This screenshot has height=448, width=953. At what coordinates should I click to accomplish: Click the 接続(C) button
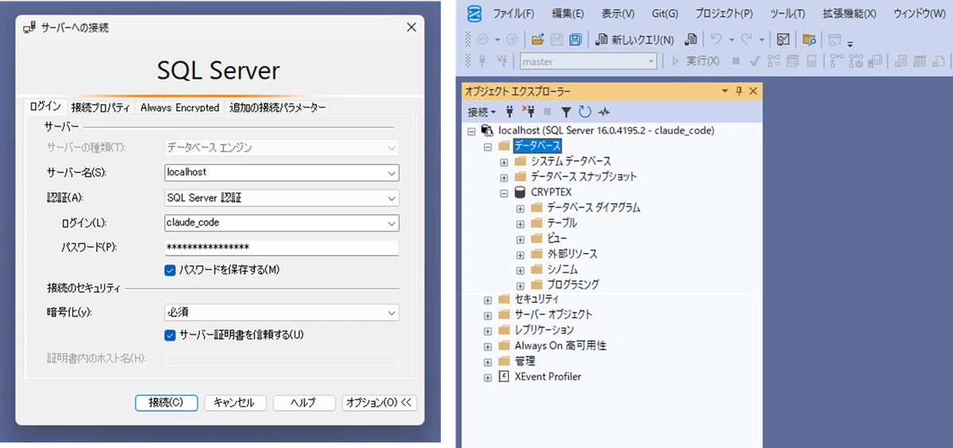click(x=166, y=403)
